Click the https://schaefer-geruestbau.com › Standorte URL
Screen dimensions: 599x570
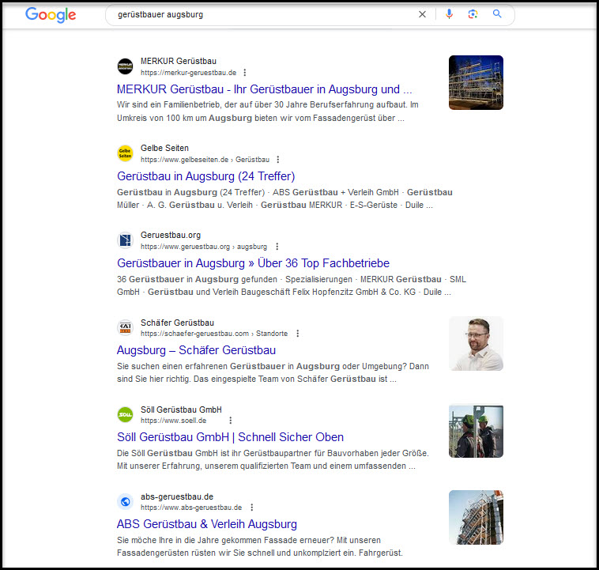point(214,334)
